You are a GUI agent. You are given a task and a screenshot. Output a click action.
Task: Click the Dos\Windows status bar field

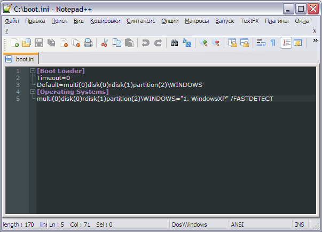pos(199,225)
